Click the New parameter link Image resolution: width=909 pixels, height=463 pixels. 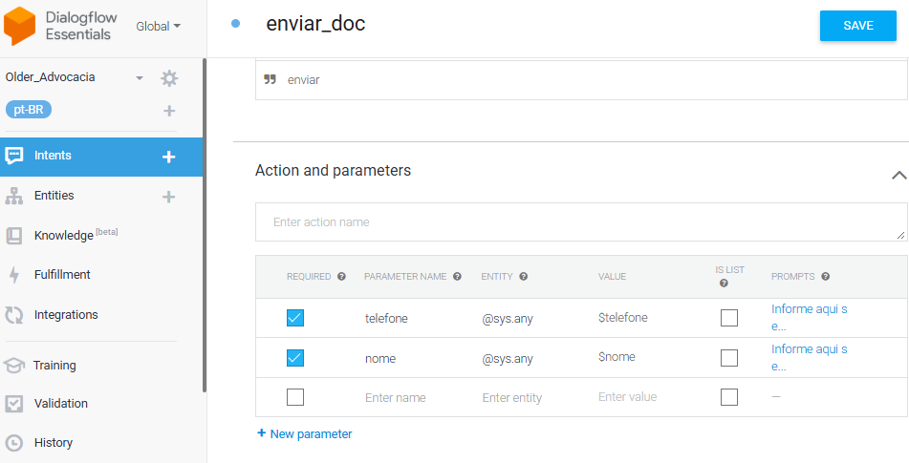(305, 434)
